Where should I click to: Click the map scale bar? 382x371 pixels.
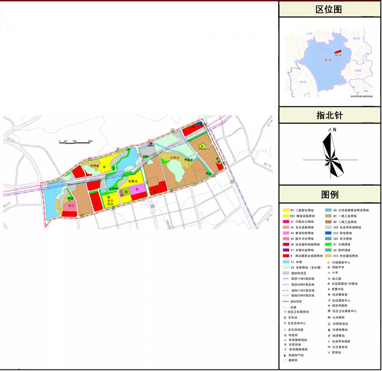[x=74, y=143]
